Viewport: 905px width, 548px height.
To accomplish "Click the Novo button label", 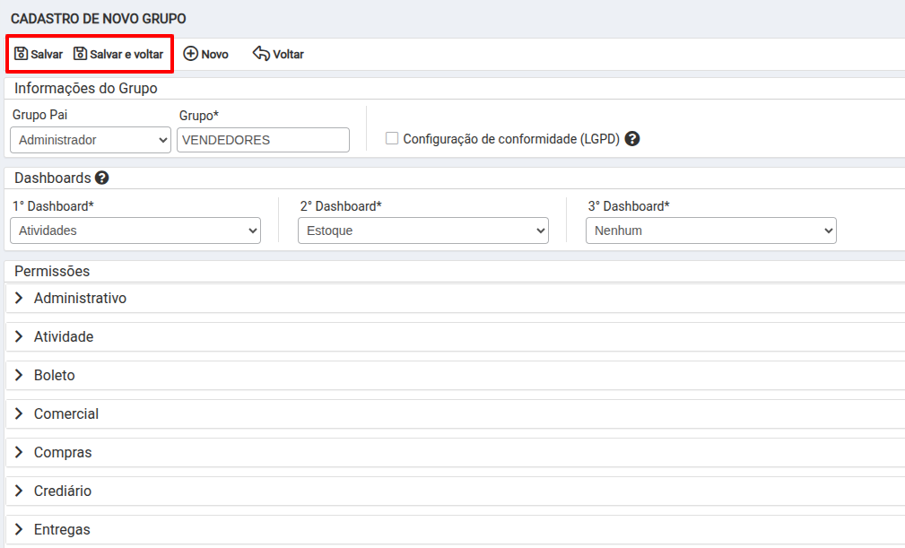I will [214, 54].
